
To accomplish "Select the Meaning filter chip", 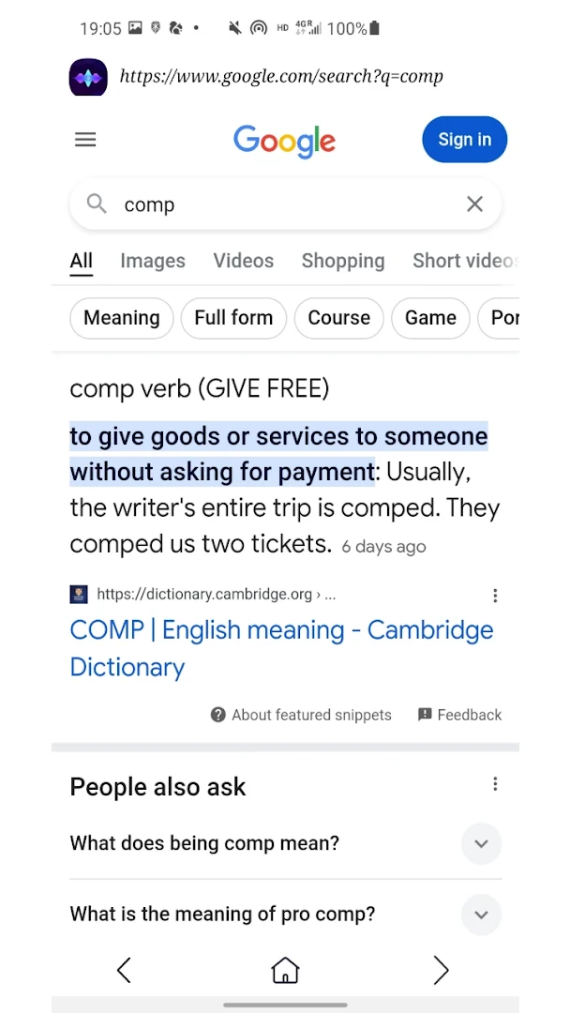I will point(122,318).
